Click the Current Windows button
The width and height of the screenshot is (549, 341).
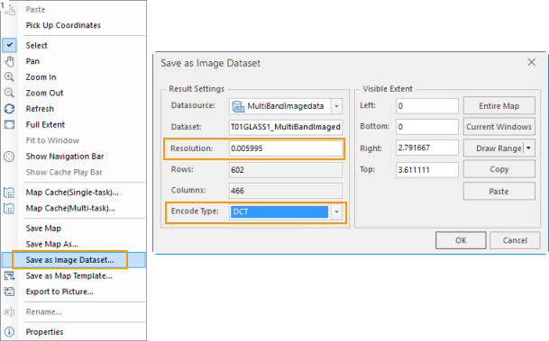click(499, 127)
